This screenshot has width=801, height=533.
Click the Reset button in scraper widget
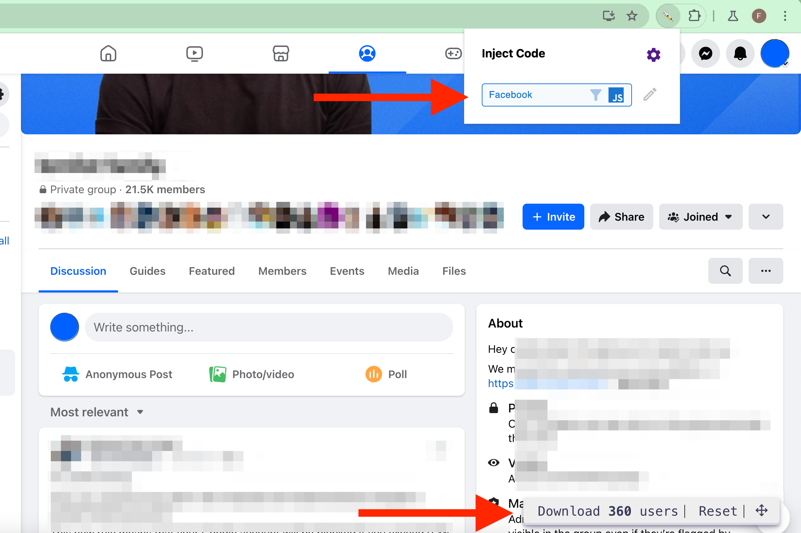click(x=718, y=511)
